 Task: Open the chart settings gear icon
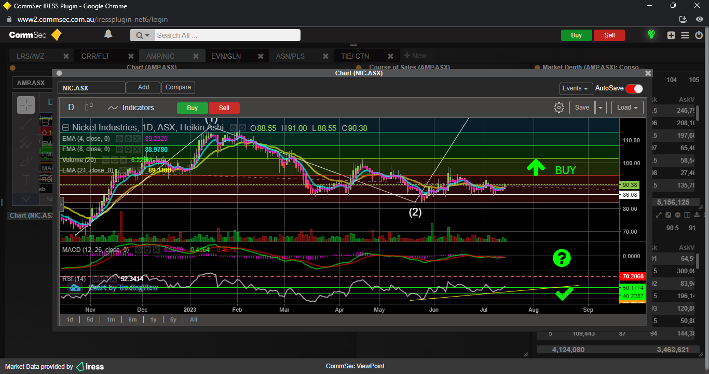coord(558,108)
